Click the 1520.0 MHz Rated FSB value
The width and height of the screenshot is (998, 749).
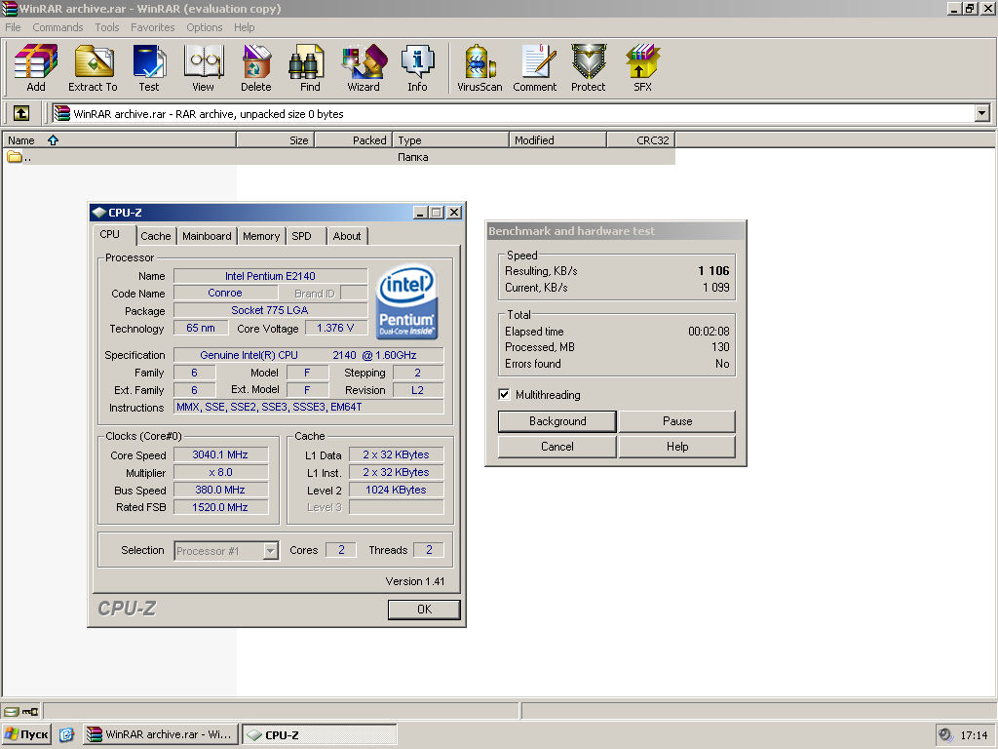(220, 507)
